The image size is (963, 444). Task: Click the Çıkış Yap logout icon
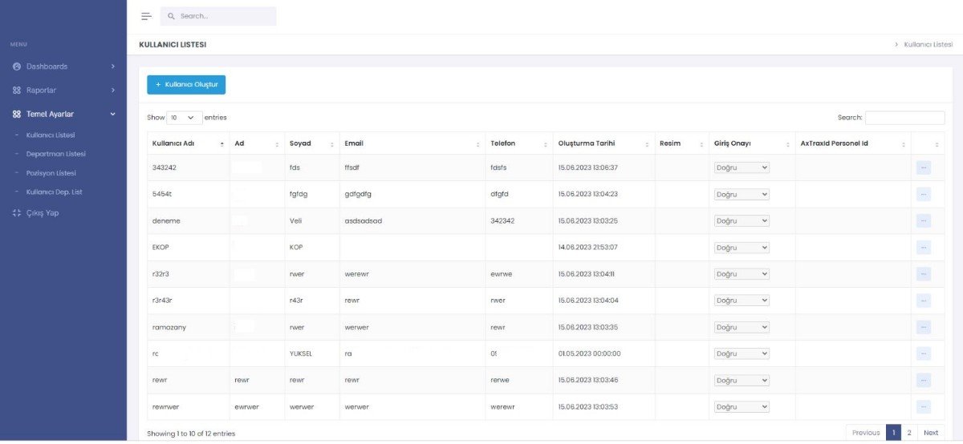tap(17, 213)
